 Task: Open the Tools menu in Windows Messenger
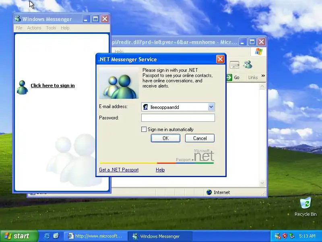coord(51,28)
